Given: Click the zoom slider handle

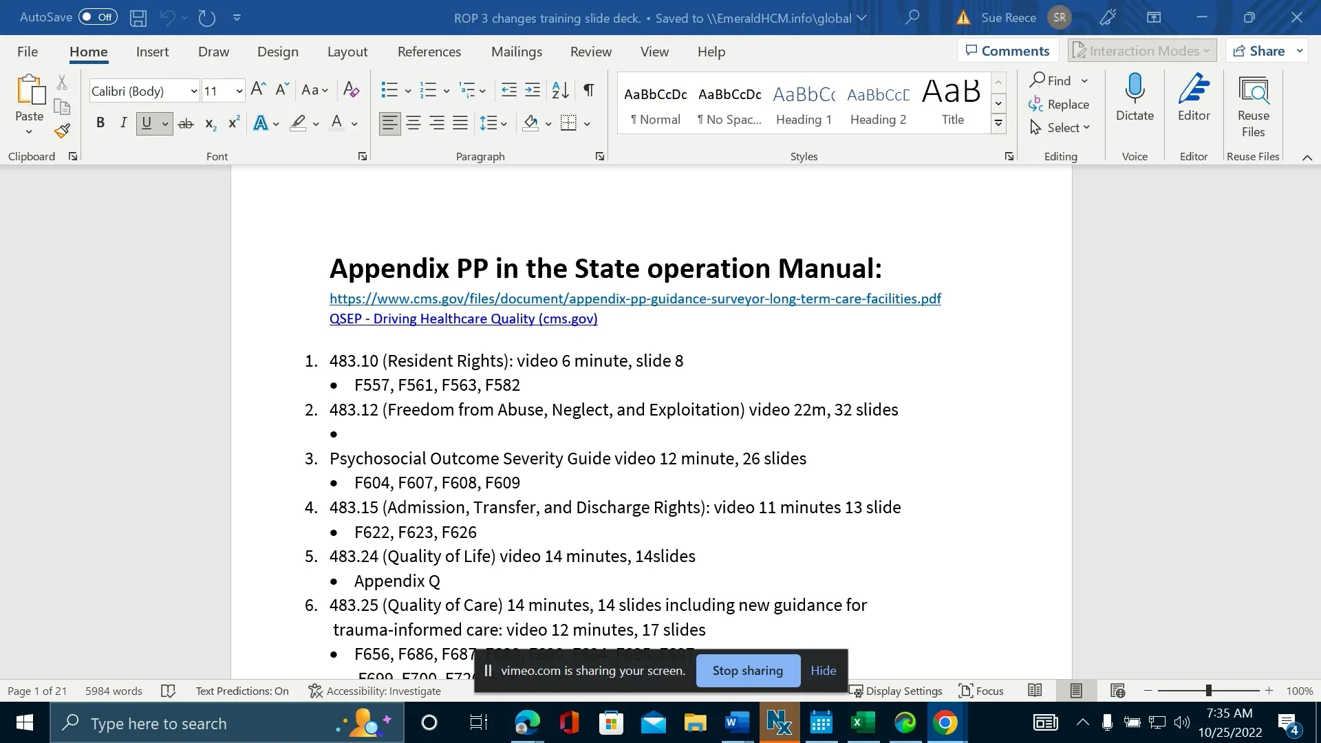Looking at the screenshot, I should [x=1209, y=691].
